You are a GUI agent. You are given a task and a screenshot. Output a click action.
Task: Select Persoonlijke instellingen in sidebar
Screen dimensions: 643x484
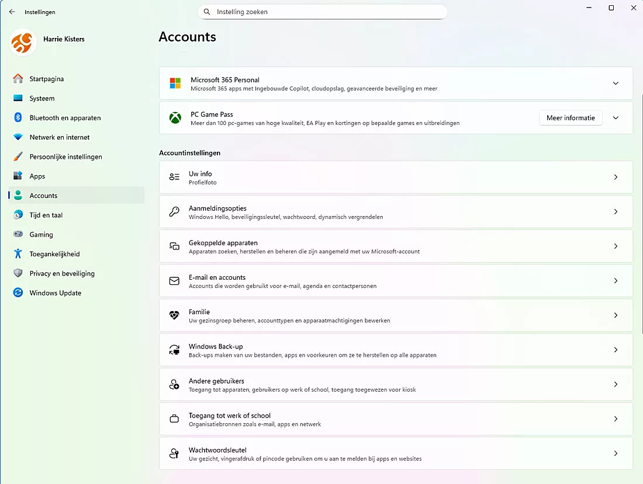coord(65,156)
